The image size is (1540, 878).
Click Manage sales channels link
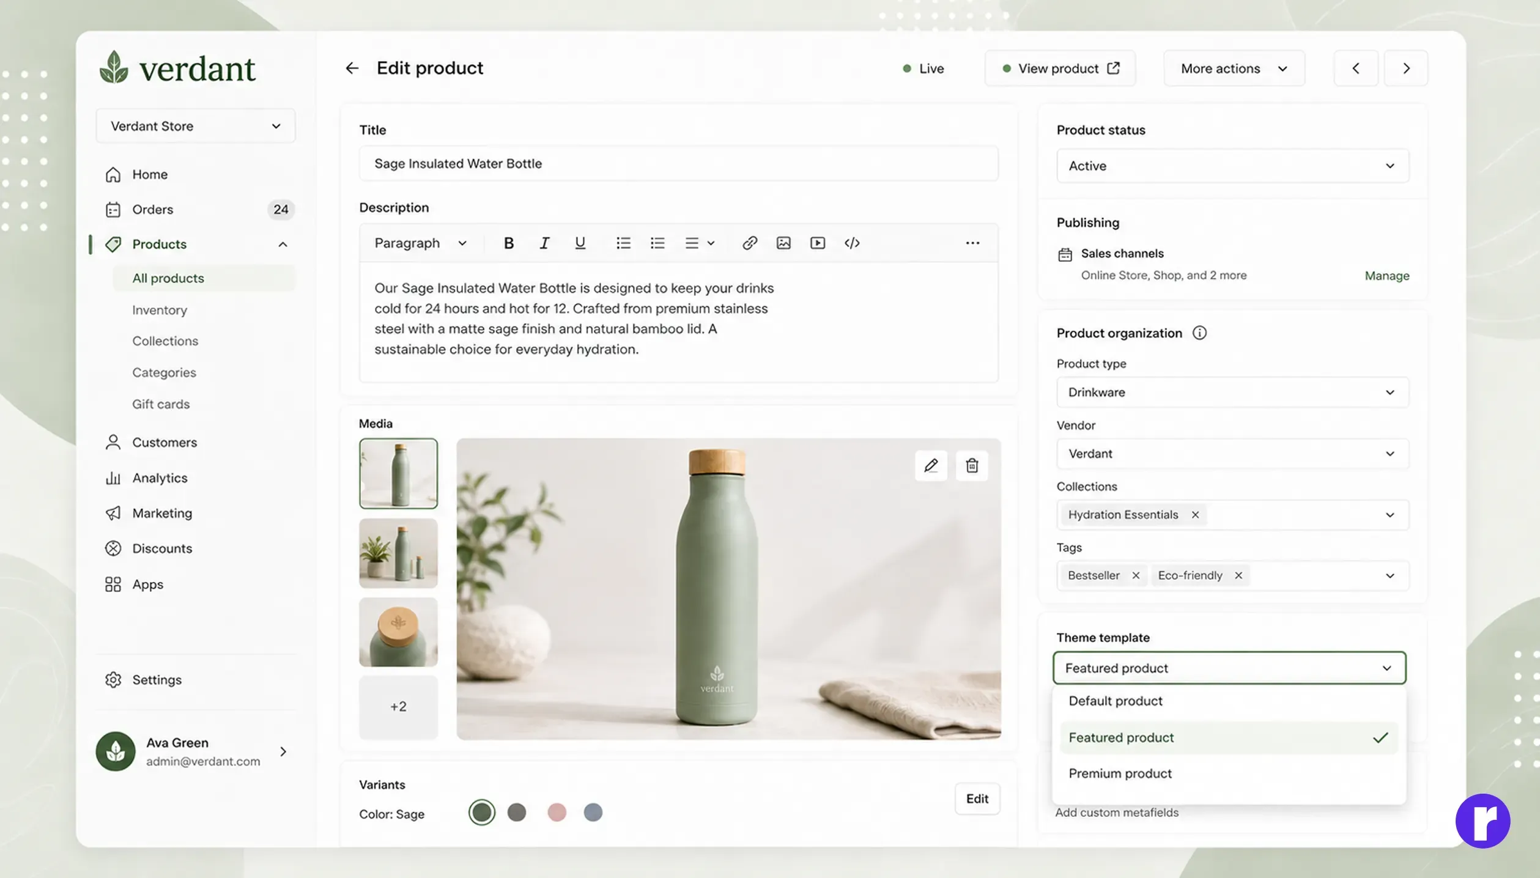[x=1386, y=276]
